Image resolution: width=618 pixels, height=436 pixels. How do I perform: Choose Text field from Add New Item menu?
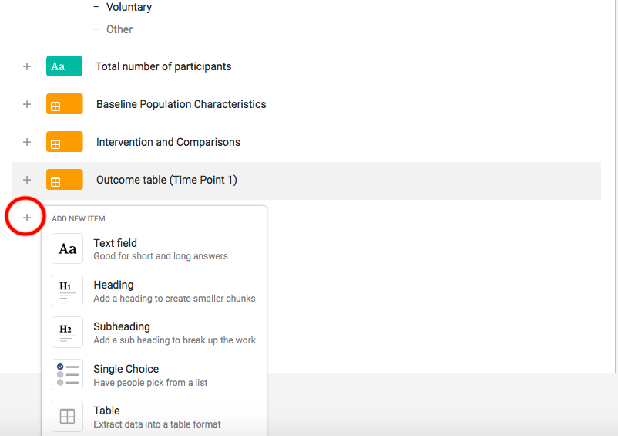pyautogui.click(x=116, y=243)
